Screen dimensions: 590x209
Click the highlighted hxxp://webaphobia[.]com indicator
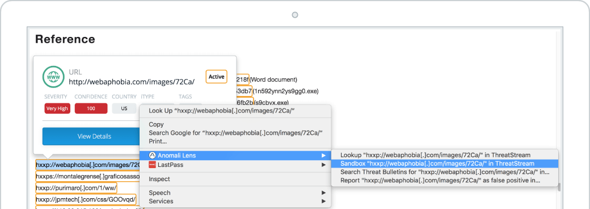88,165
